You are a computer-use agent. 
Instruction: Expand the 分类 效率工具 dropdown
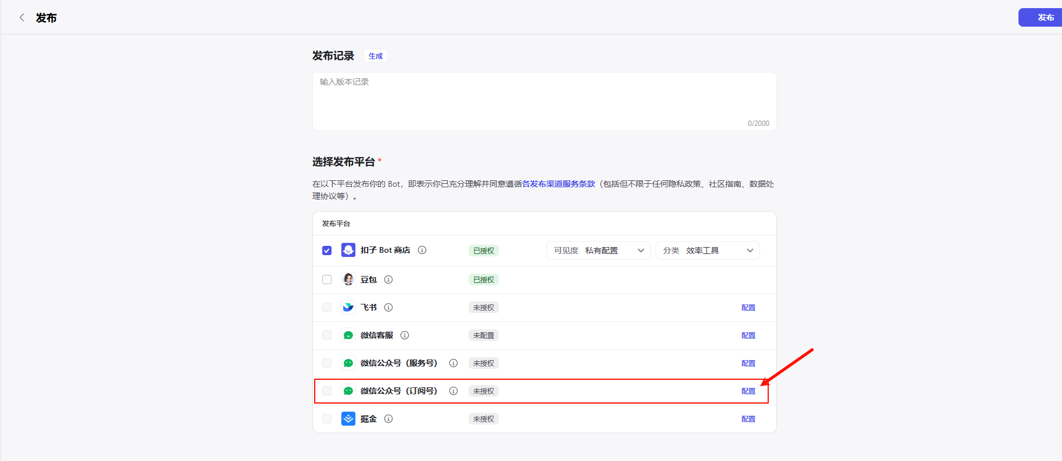coord(707,251)
